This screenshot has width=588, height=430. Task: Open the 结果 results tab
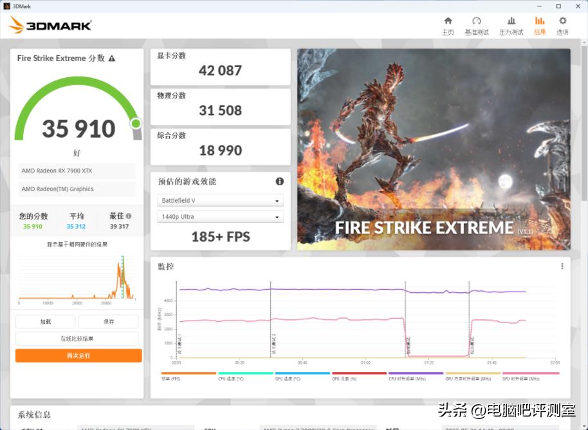coord(540,26)
